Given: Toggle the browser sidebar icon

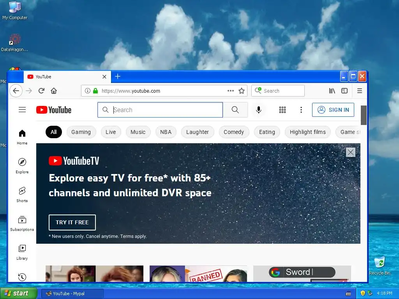Looking at the screenshot, I should coord(344,91).
